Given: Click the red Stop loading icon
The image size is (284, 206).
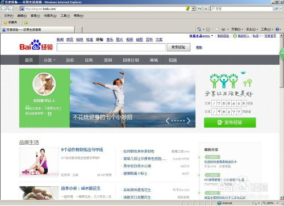Looking at the screenshot, I should pos(206,9).
